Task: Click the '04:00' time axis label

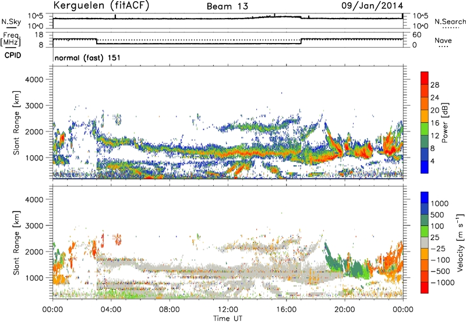Action: tap(111, 310)
